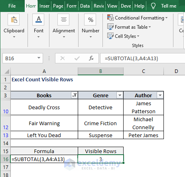Click the Font group icon
The height and width of the screenshot is (177, 185).
(38, 20)
